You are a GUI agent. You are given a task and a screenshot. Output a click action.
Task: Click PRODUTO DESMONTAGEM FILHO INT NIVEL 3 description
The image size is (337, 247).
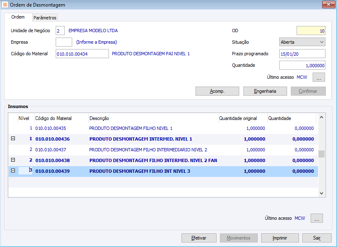140,172
